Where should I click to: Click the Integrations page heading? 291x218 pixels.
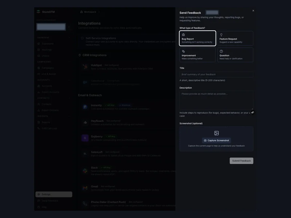(x=89, y=23)
